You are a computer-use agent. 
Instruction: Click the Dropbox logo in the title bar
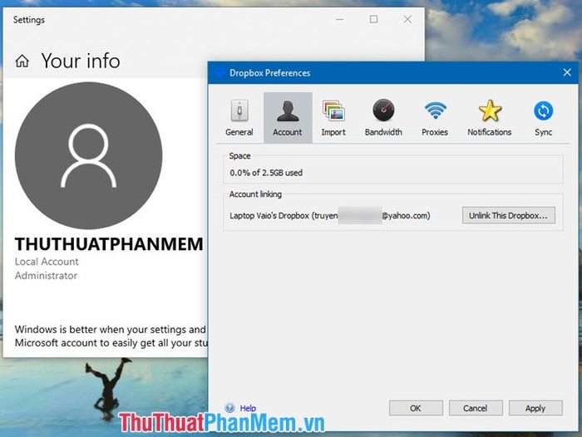pyautogui.click(x=219, y=72)
